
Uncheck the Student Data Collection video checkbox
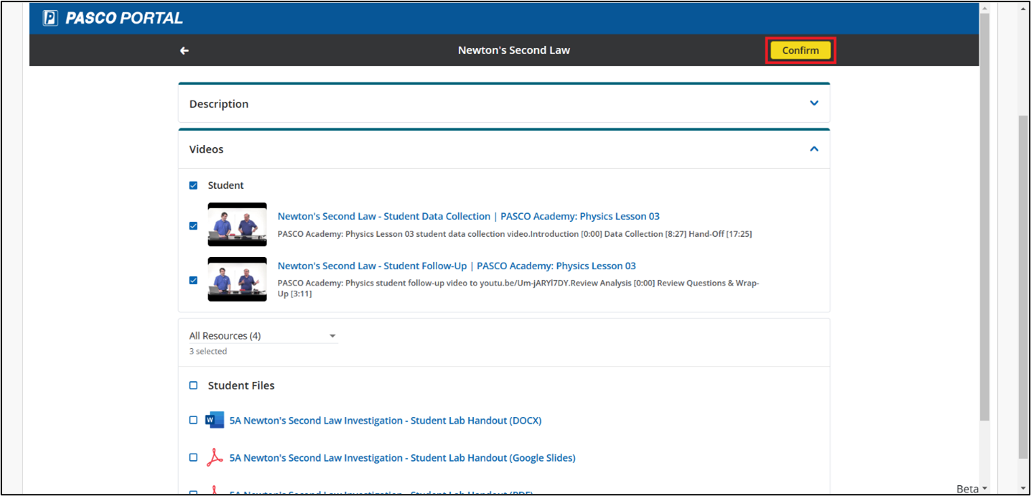(193, 225)
